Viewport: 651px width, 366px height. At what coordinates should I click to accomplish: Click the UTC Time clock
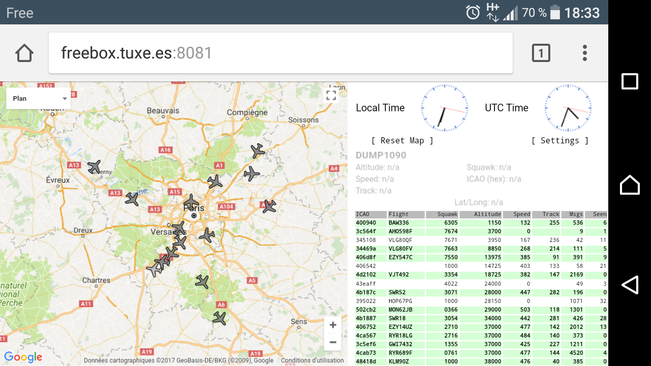(x=568, y=108)
